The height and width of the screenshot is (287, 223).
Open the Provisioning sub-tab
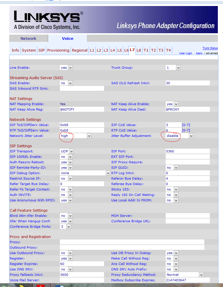pyautogui.click(x=58, y=50)
